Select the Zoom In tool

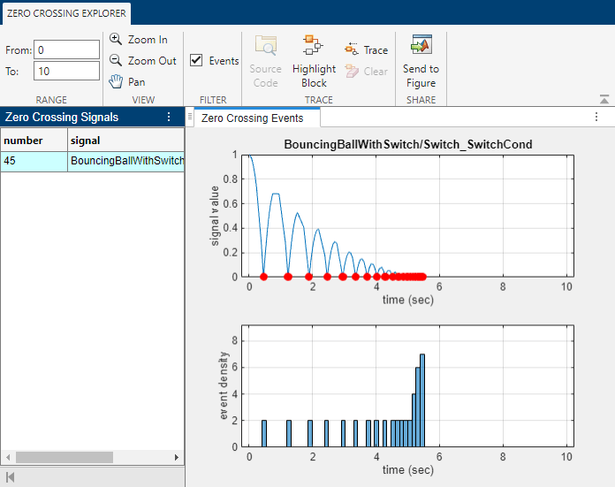click(139, 40)
